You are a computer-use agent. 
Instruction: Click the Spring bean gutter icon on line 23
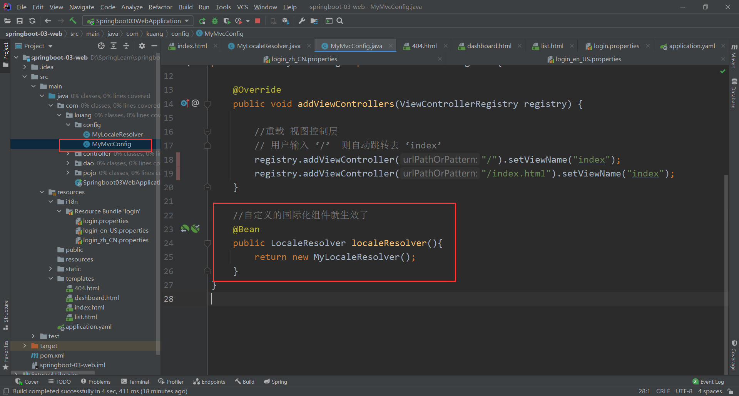coord(185,229)
